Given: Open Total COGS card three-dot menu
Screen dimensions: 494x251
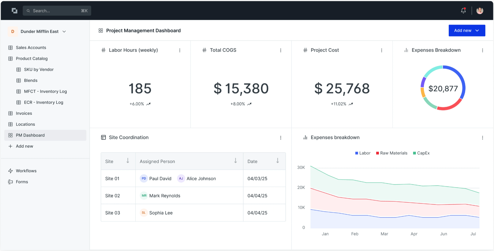Looking at the screenshot, I should pos(281,50).
